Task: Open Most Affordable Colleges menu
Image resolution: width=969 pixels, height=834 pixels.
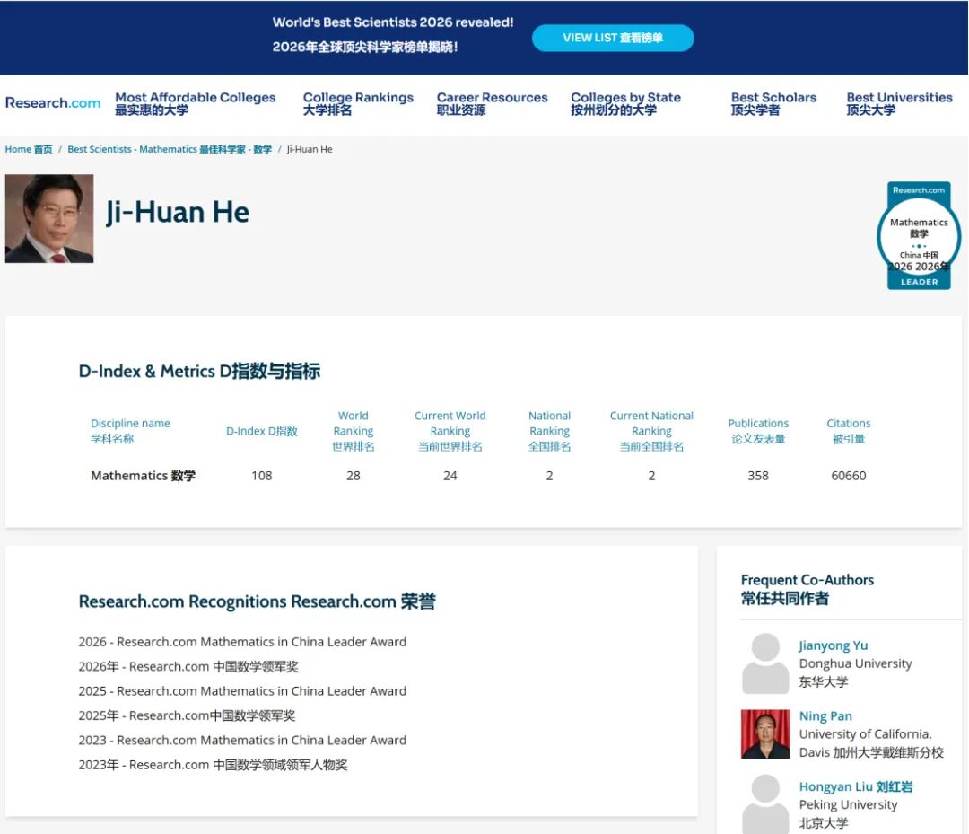Action: (x=196, y=103)
